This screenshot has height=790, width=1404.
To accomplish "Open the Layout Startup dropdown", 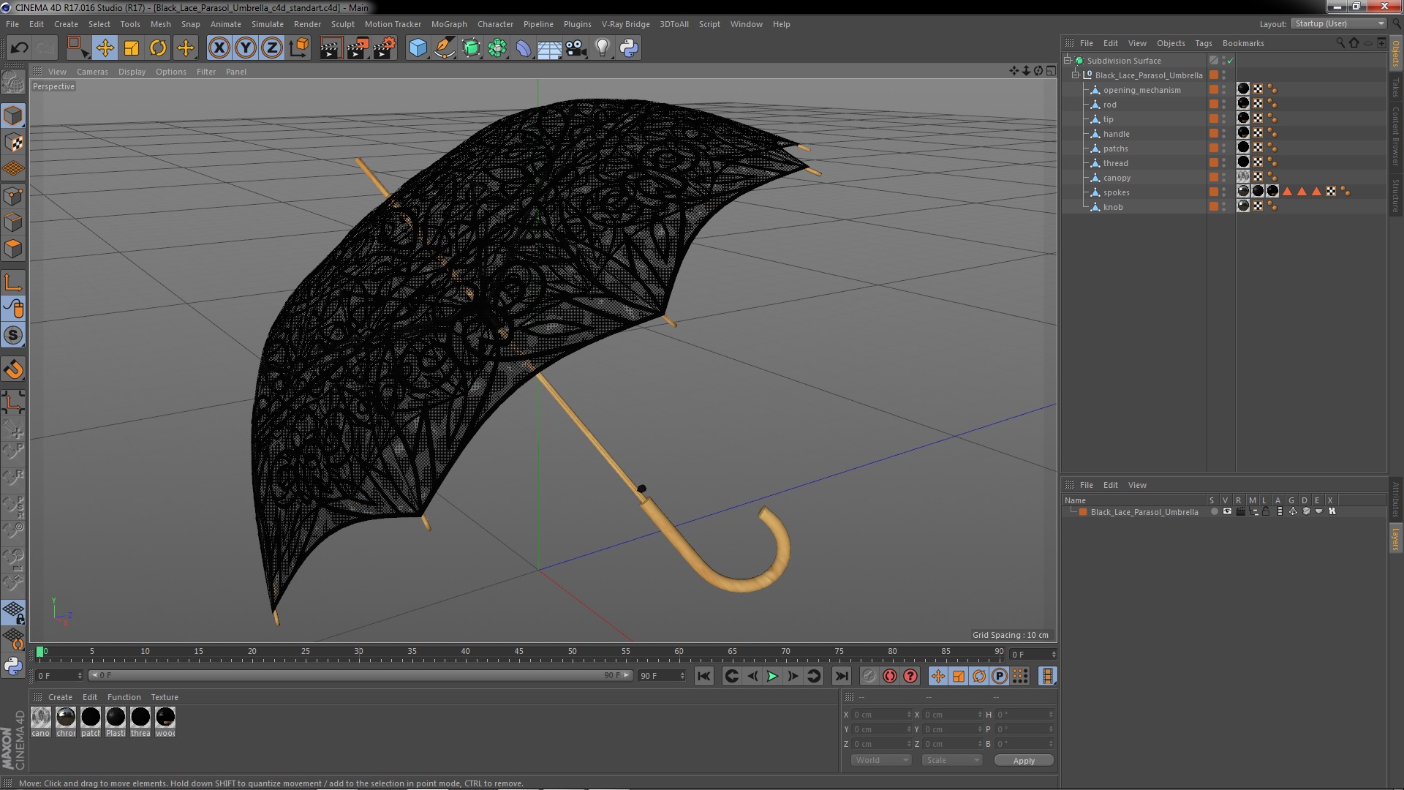I will [x=1338, y=23].
